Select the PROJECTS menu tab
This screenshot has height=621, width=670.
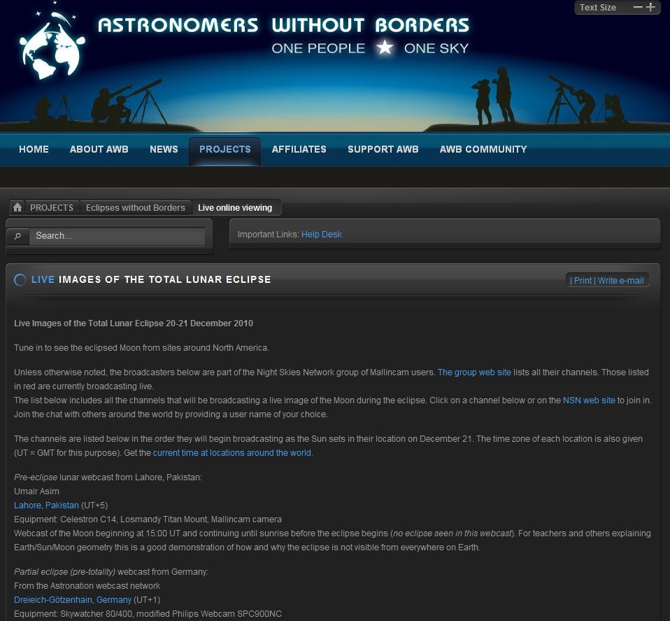click(x=224, y=151)
